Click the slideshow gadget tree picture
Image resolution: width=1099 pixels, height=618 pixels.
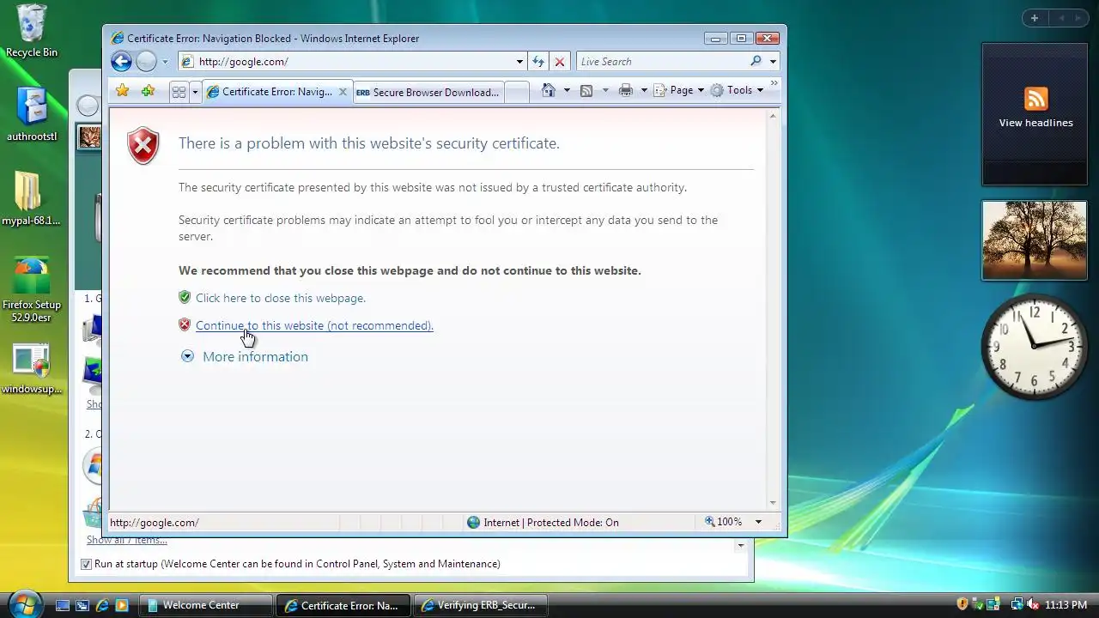(1035, 240)
